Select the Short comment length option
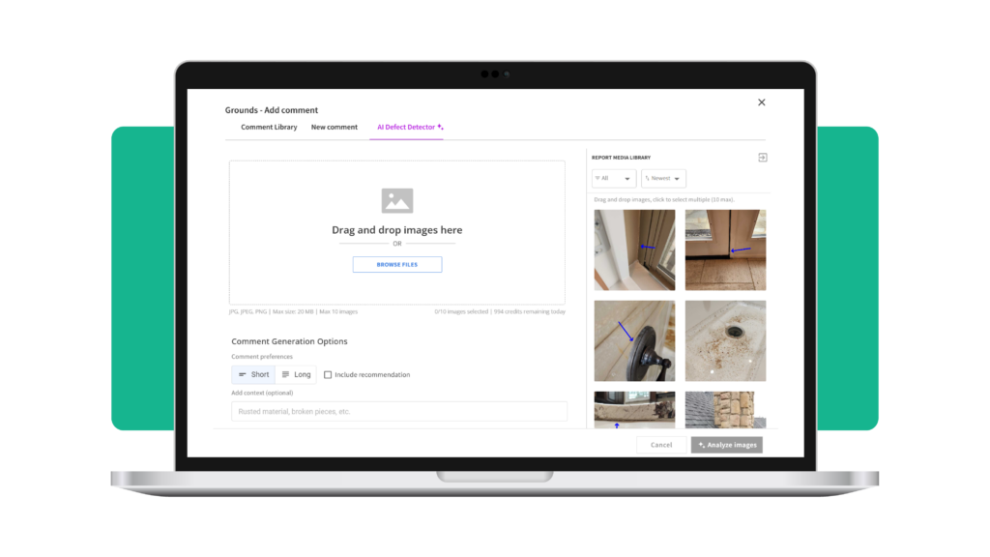This screenshot has height=557, width=990. point(253,374)
